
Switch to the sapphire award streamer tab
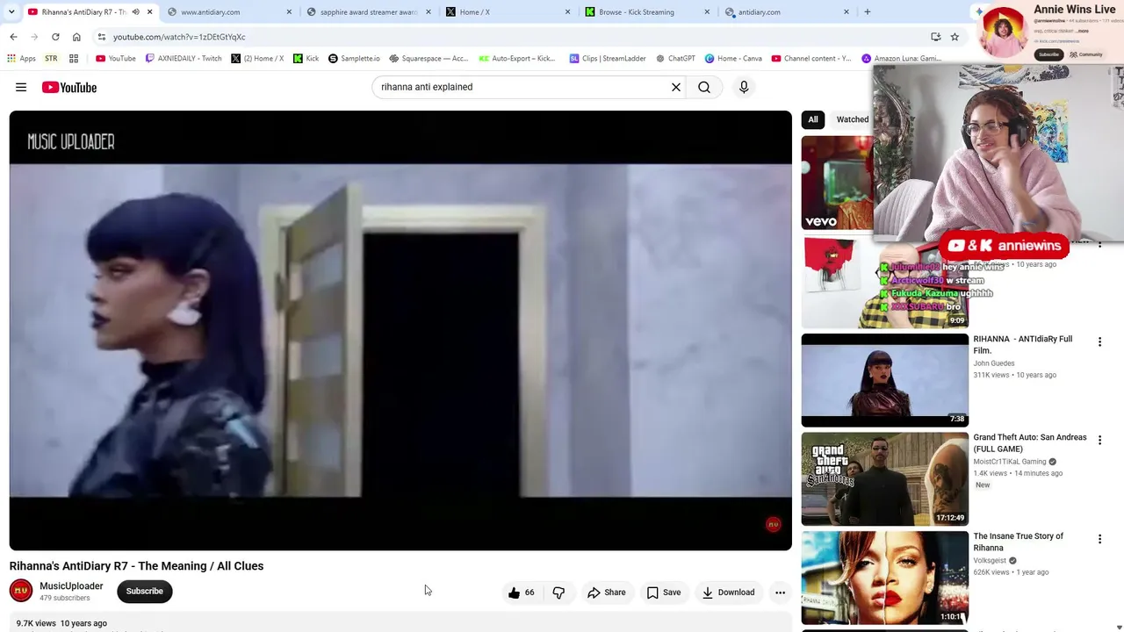click(x=368, y=12)
